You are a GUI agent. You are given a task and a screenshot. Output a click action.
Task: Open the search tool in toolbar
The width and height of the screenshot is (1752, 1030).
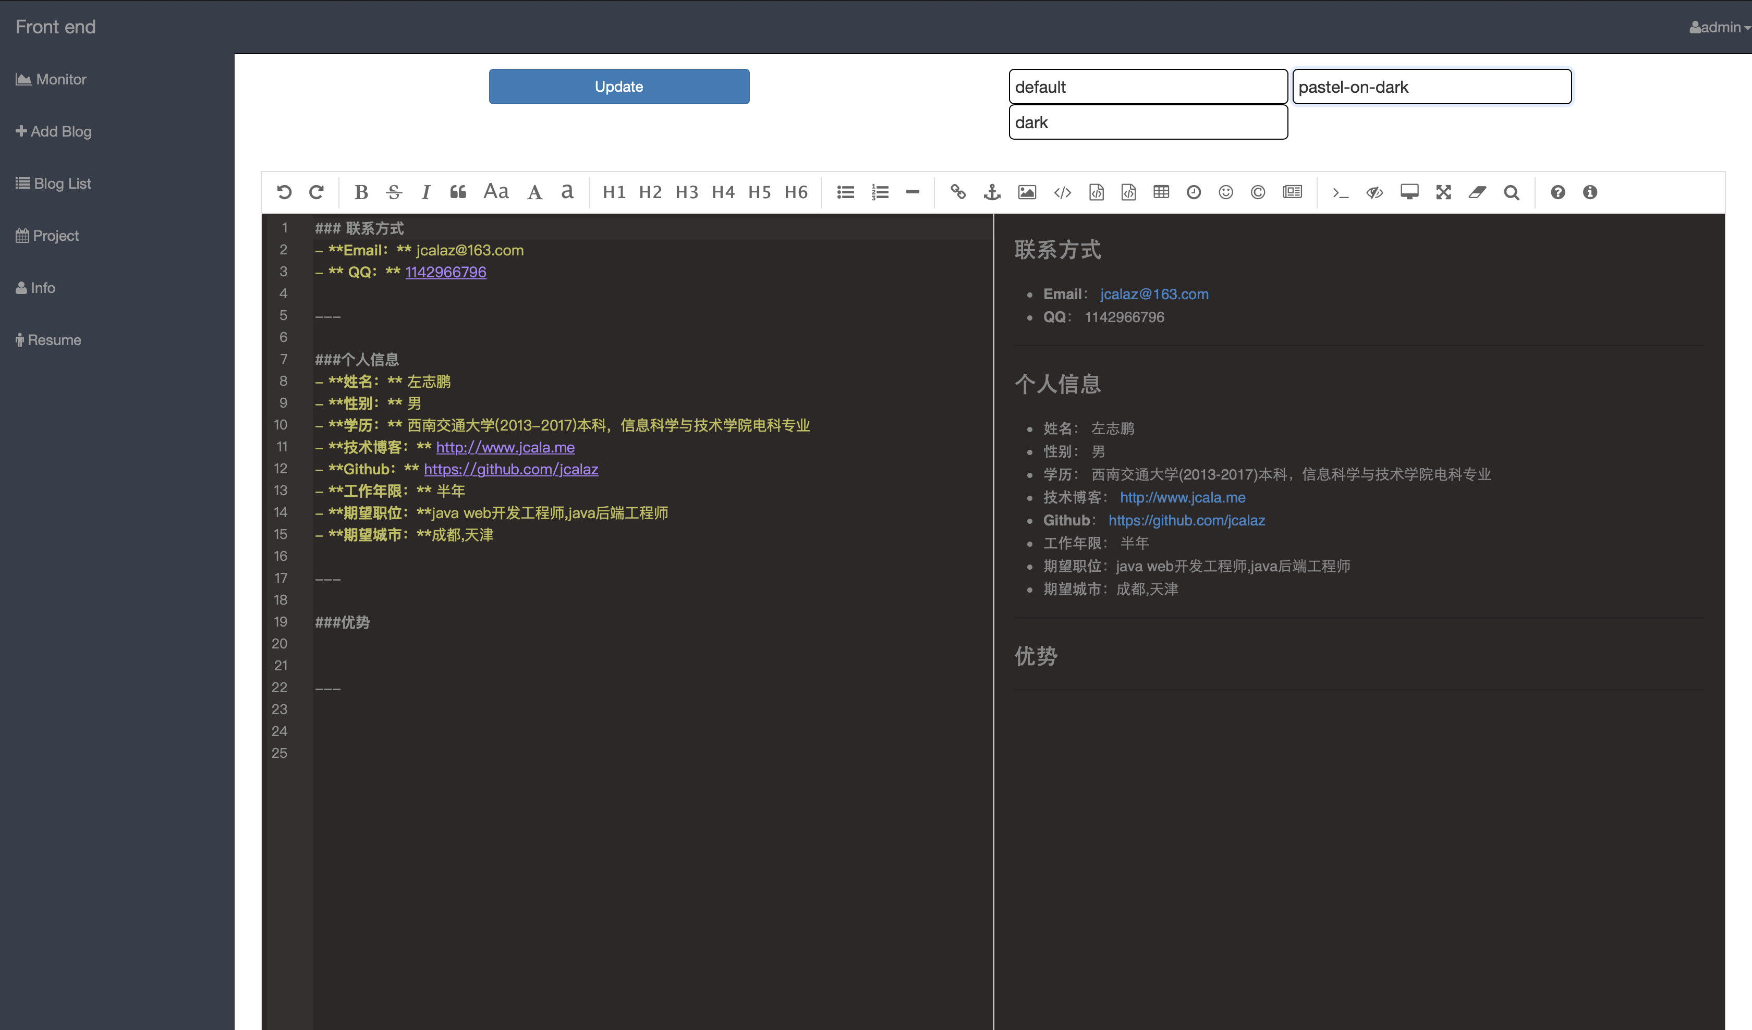click(1512, 192)
